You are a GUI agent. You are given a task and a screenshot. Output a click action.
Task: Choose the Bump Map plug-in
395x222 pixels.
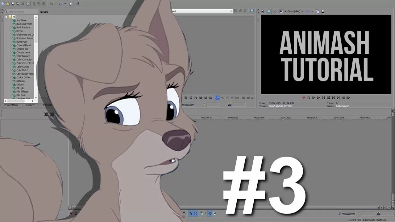tap(22, 42)
